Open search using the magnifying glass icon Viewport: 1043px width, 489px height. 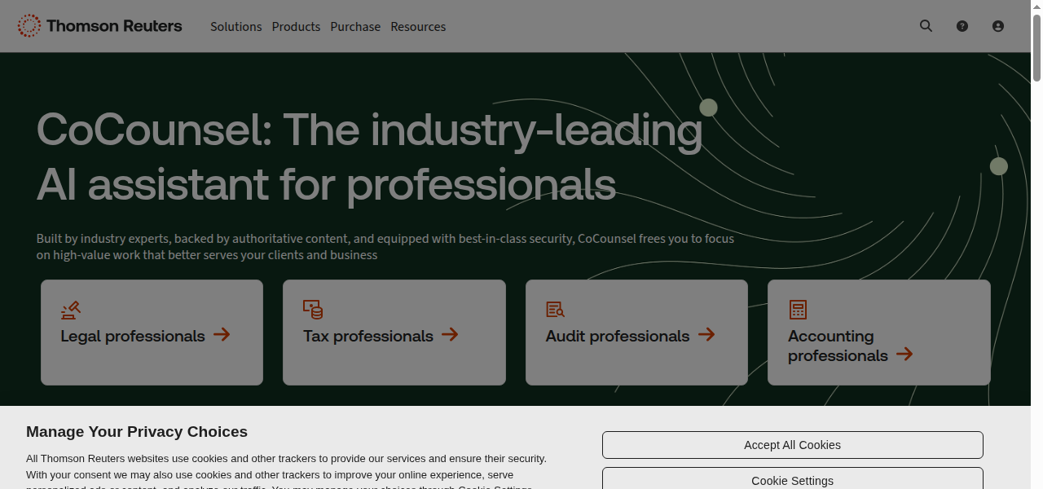[x=926, y=25]
